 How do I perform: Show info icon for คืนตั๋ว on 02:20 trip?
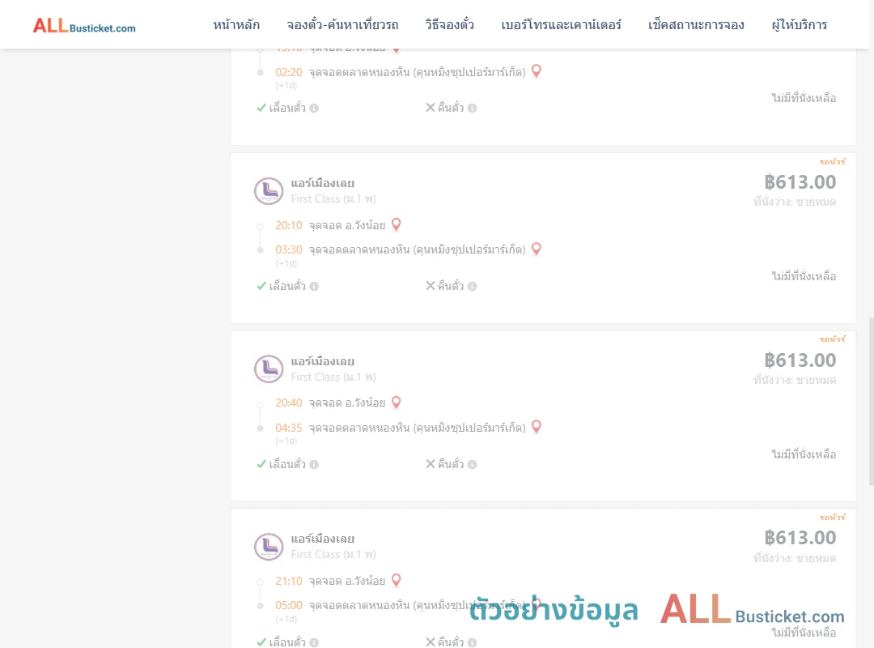(x=472, y=109)
